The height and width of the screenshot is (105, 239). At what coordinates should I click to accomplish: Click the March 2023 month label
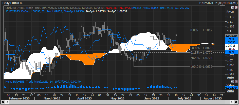coord(52,98)
